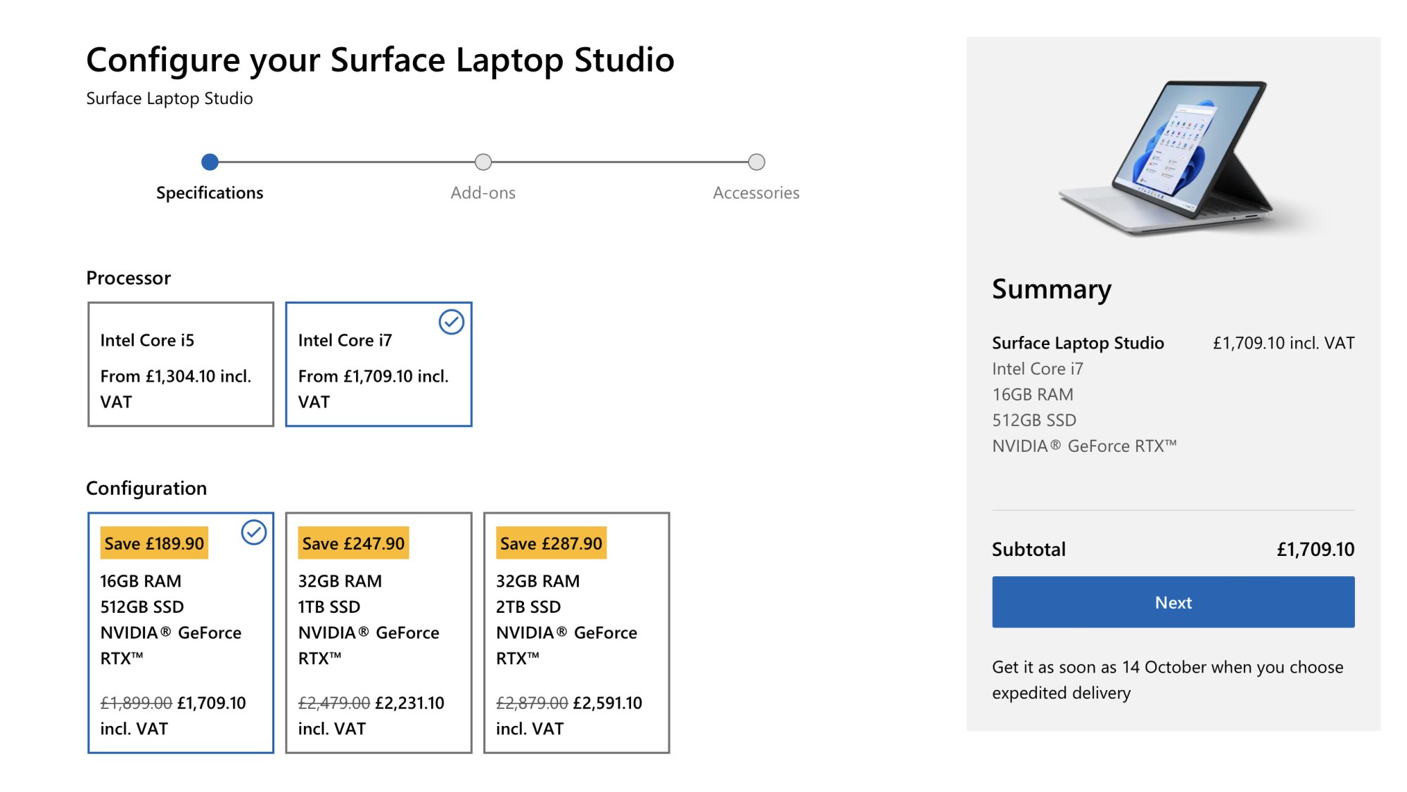Click the 16GB RAM configuration checkmark icon
This screenshot has width=1407, height=792.
[x=253, y=533]
